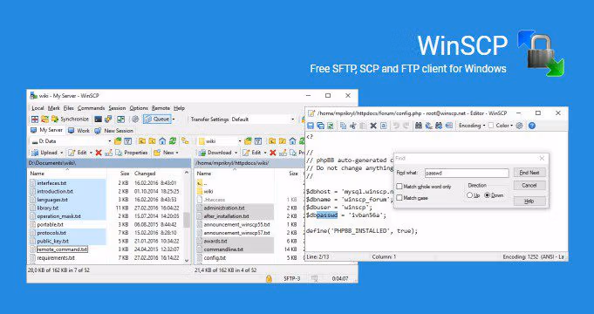Open Queue dropdown arrow
The height and width of the screenshot is (314, 594).
click(x=174, y=119)
